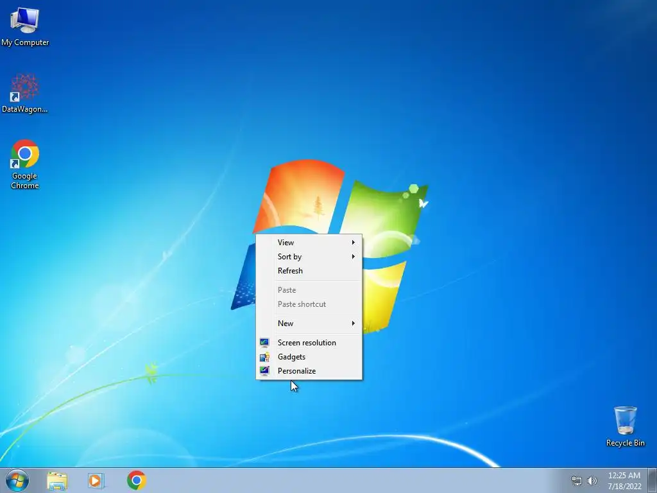657x493 pixels.
Task: Click the arrow next to View
Action: click(x=354, y=243)
